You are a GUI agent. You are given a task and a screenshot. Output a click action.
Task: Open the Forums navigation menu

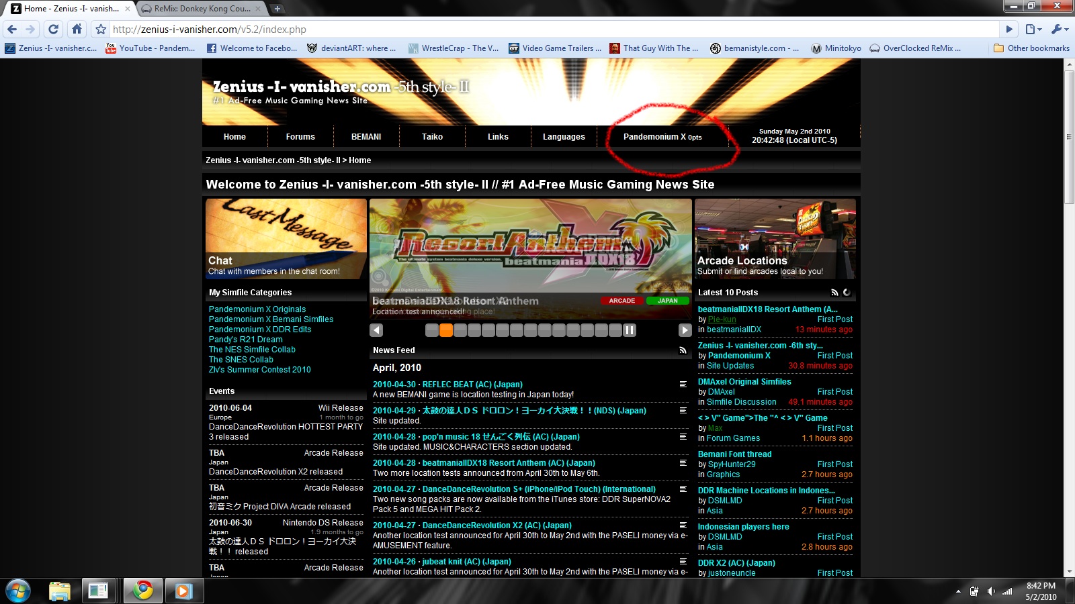pyautogui.click(x=300, y=137)
